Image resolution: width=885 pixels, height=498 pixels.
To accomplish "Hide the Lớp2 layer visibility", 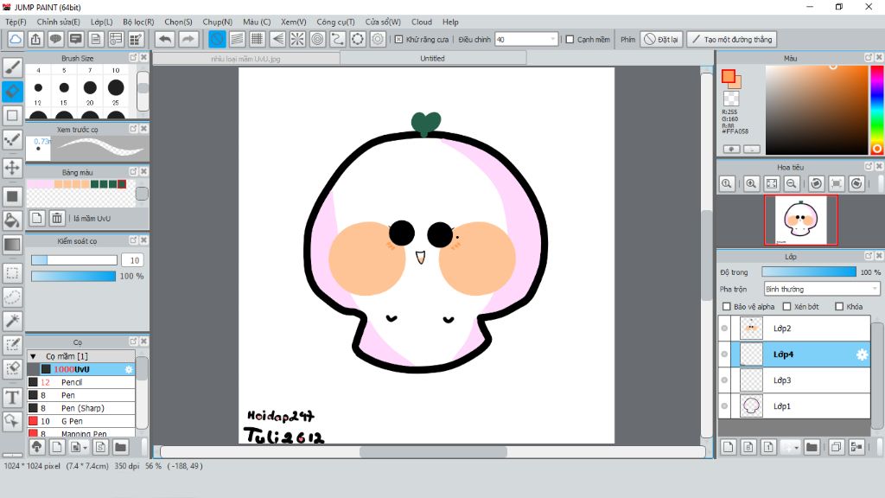I will [x=724, y=329].
